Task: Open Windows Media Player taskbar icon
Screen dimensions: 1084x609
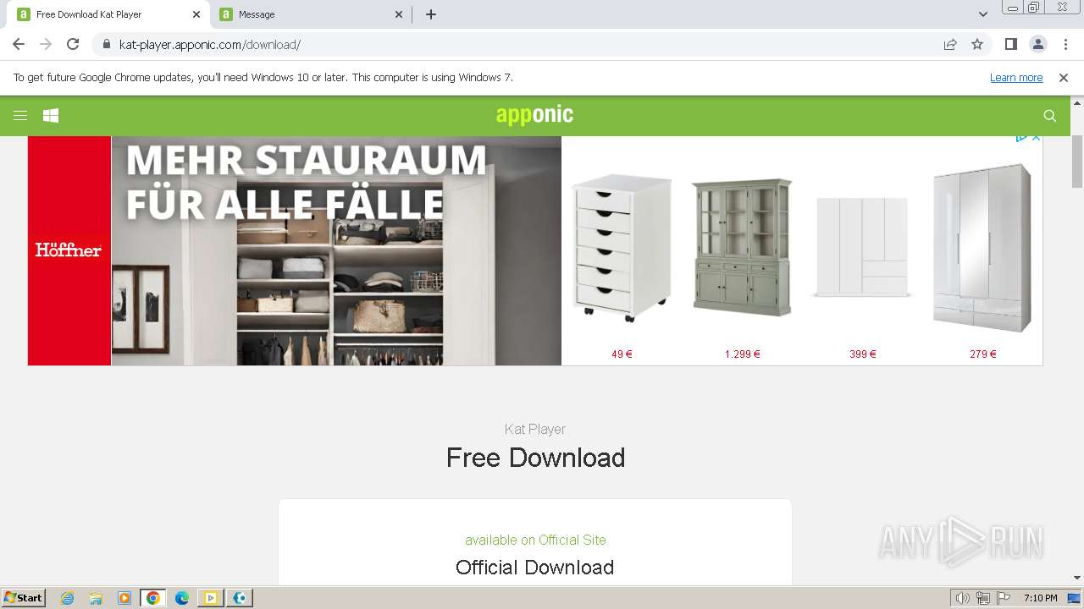Action: point(124,598)
